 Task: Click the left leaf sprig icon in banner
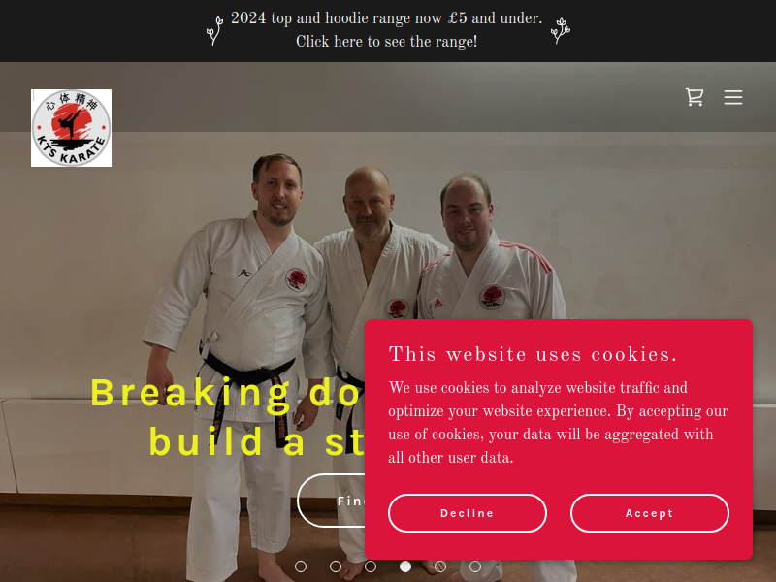click(214, 31)
